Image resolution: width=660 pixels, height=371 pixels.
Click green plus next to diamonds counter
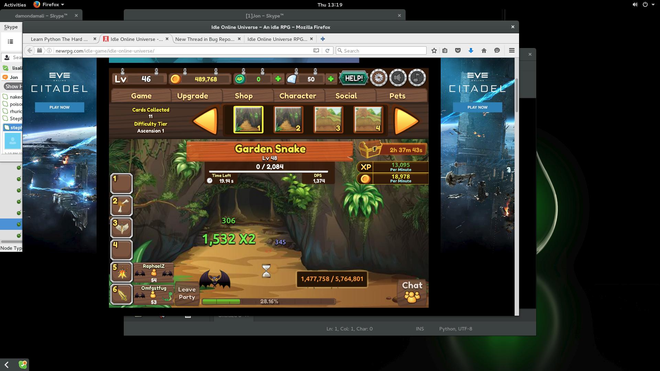coord(331,79)
